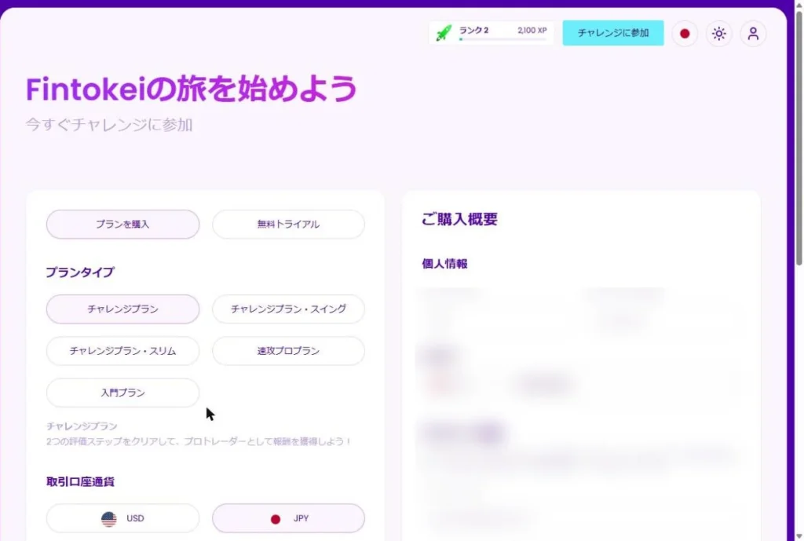Choose the チャレンジプラン・スリム plan type
804x541 pixels.
122,351
